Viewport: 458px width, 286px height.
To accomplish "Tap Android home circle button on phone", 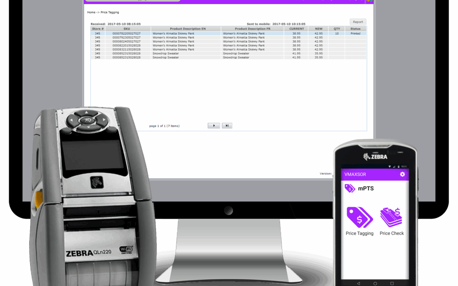I will tap(375, 283).
